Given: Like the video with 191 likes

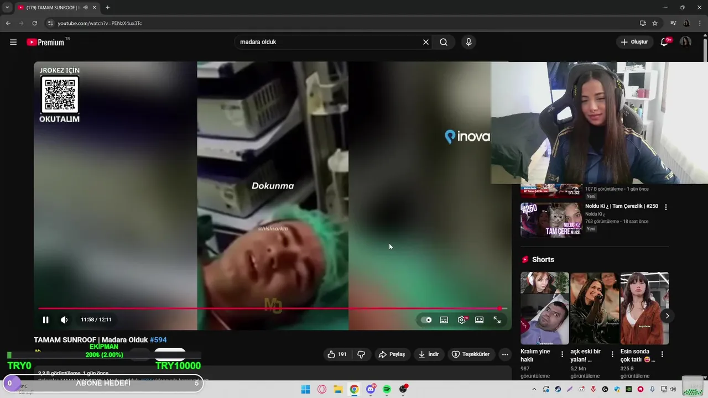Looking at the screenshot, I should click(337, 354).
